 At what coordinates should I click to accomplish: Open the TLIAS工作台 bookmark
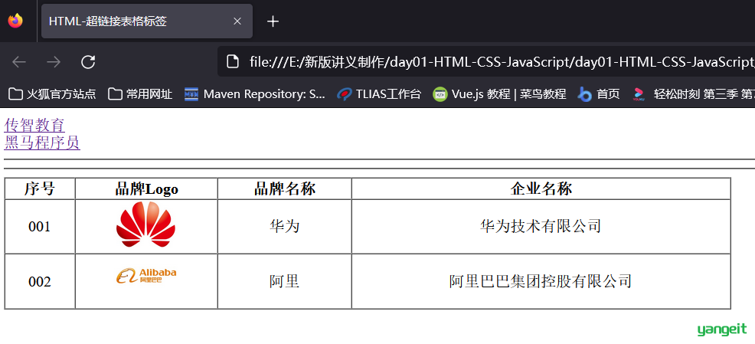click(378, 94)
